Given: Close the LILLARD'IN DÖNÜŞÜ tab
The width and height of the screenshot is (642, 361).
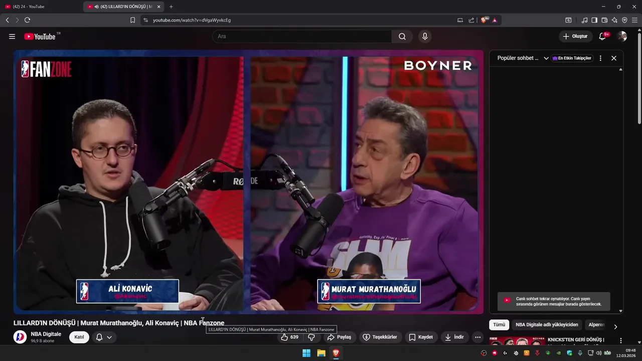Looking at the screenshot, I should (x=159, y=7).
